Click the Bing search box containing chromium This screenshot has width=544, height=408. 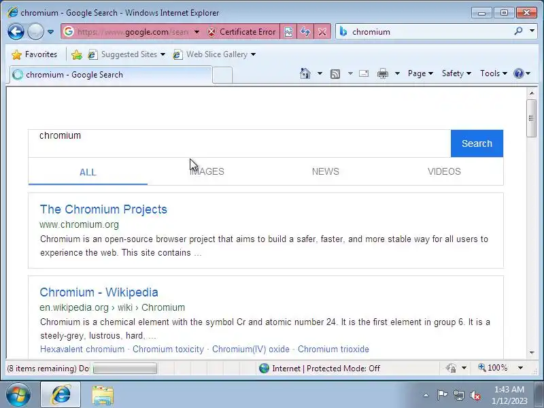(430, 32)
